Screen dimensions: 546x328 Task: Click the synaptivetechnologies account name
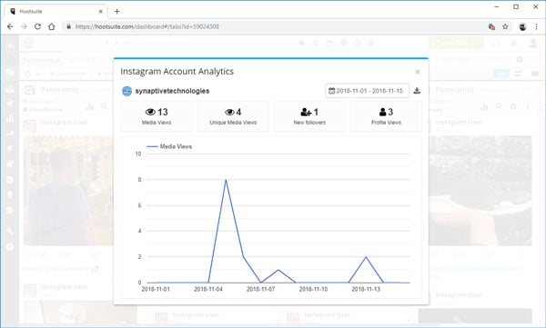click(x=172, y=91)
